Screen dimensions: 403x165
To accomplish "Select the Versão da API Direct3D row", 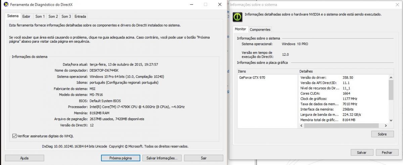I will pos(343,83).
